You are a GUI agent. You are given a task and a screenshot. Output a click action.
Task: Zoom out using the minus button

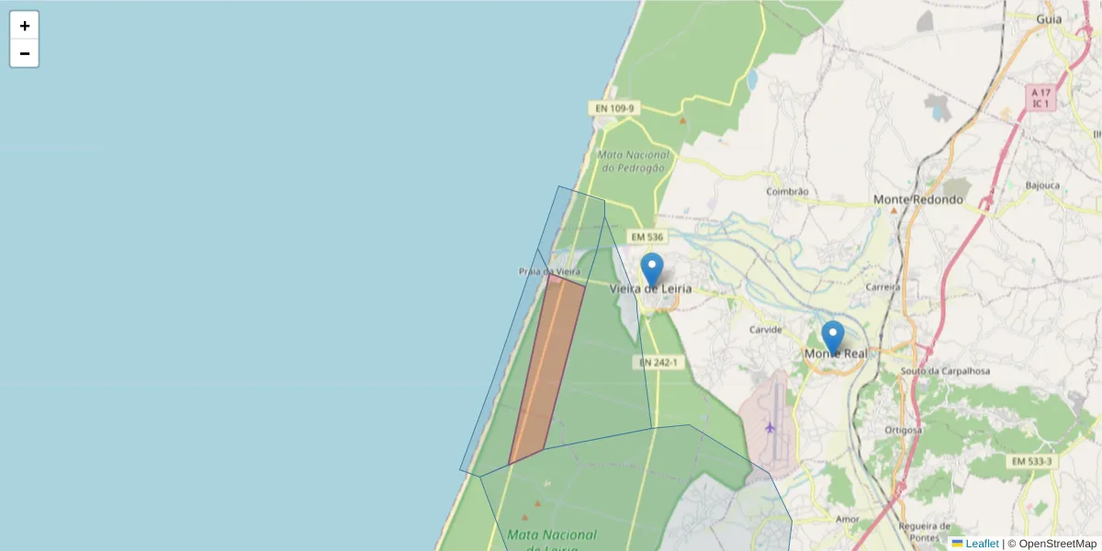click(24, 53)
